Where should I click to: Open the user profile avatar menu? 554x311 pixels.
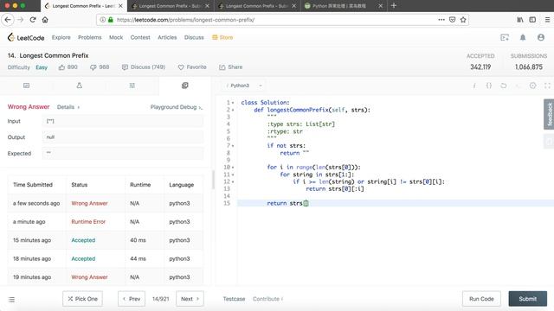541,37
